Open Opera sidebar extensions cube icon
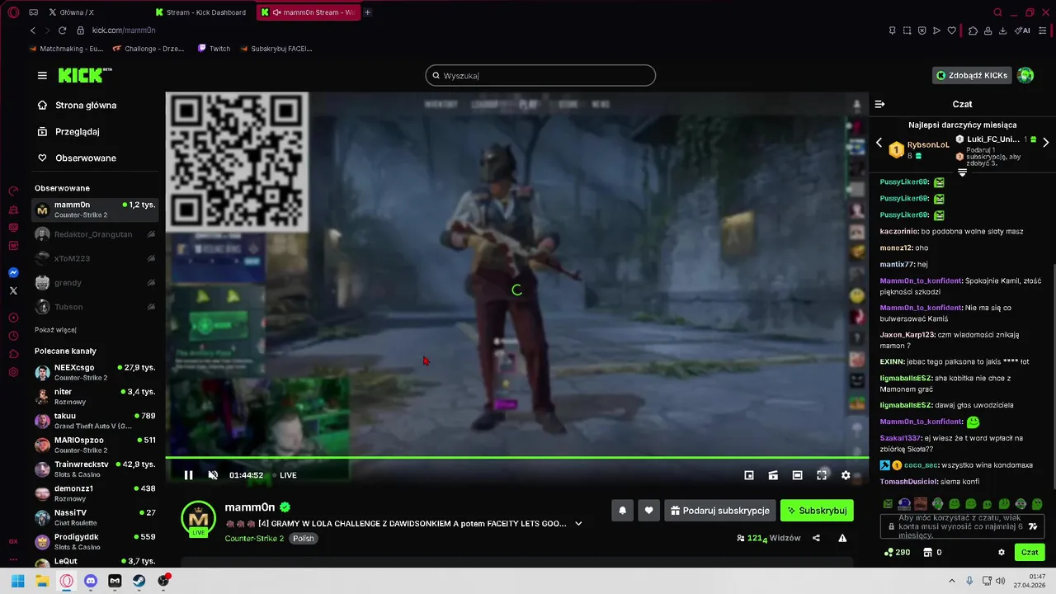The height and width of the screenshot is (594, 1056). coord(13,354)
